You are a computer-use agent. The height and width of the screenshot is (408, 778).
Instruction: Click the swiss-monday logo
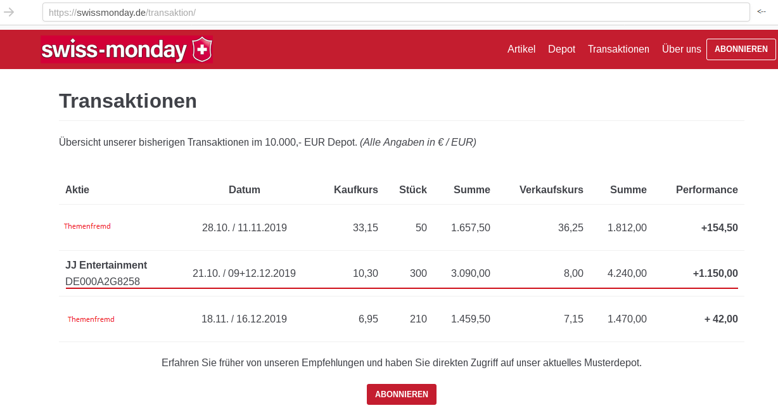click(114, 49)
